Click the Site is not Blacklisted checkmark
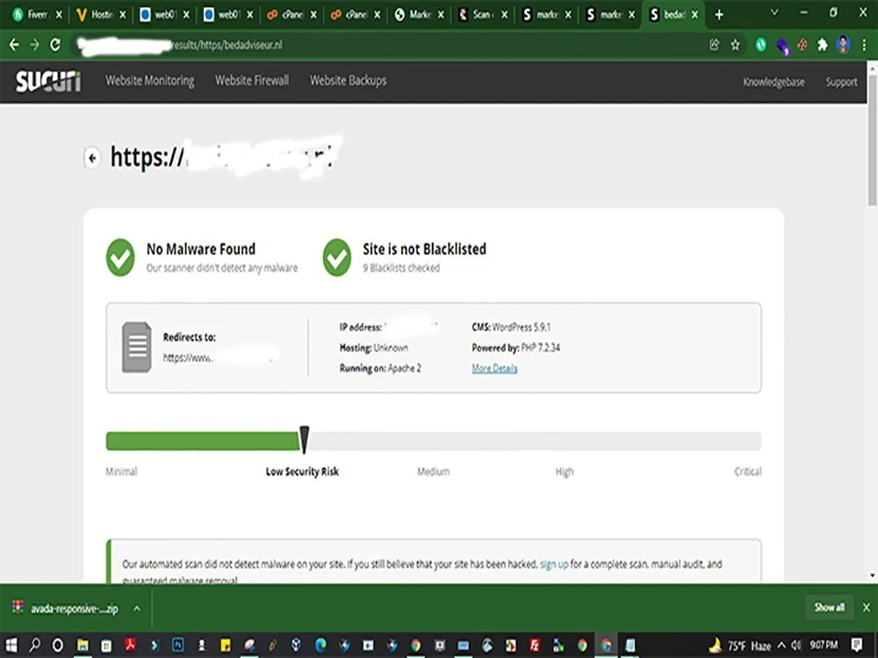Screen dimensions: 878x658 [337, 257]
